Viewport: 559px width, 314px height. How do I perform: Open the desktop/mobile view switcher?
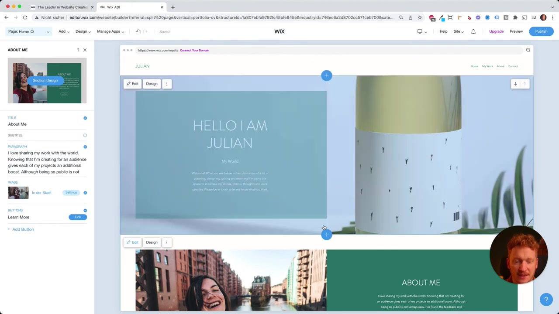pyautogui.click(x=422, y=31)
